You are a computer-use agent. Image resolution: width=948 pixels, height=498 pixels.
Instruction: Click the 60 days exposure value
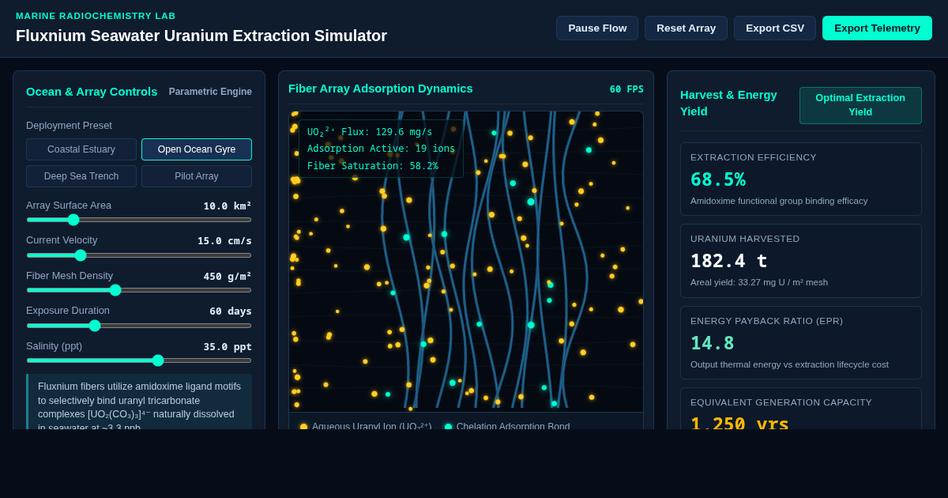[231, 311]
